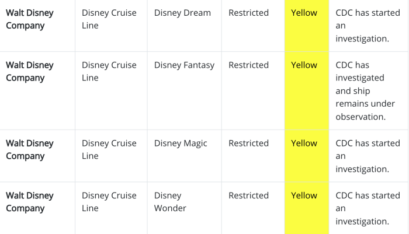Click the Yellow status cell for Disney Dream
The image size is (409, 234).
coord(307,26)
